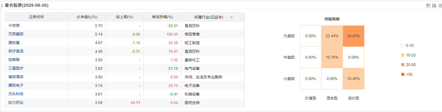The image size is (442, 112).
Task: Click the 电子设备 industry cell
Action: (x=192, y=86)
